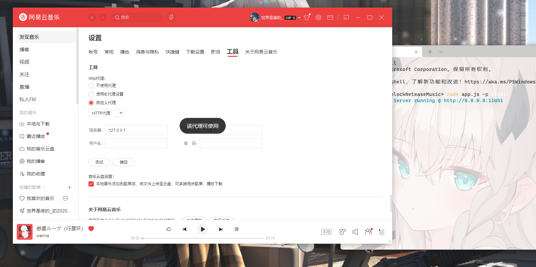Click the 用户名 input field
This screenshot has width=536, height=267.
click(x=136, y=143)
